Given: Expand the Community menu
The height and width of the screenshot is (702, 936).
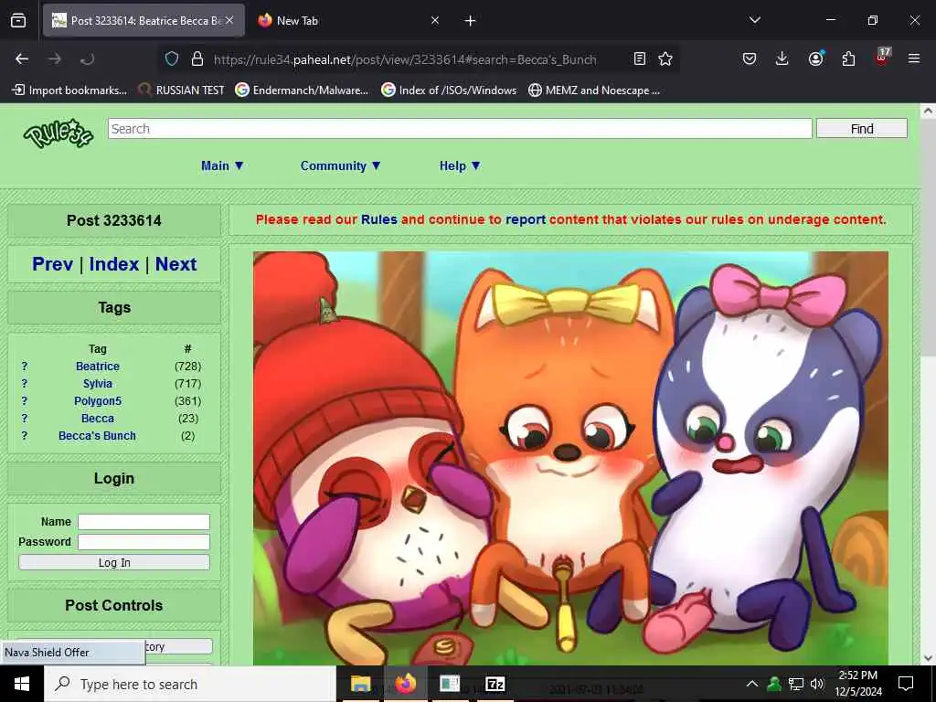Looking at the screenshot, I should pos(340,166).
